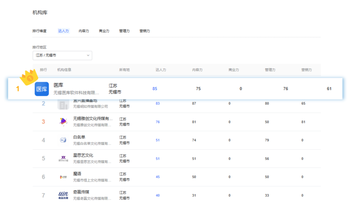Expand region selector using chevron arrow
Image resolution: width=354 pixels, height=208 pixels.
(x=88, y=56)
